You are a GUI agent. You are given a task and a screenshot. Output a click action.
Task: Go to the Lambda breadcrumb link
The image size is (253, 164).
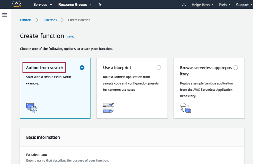coord(25,20)
